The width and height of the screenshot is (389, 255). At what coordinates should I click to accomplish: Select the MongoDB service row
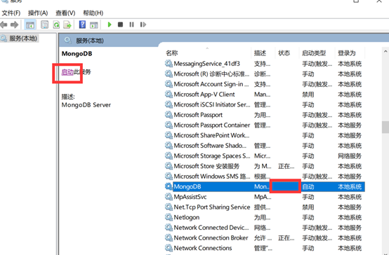(x=265, y=186)
